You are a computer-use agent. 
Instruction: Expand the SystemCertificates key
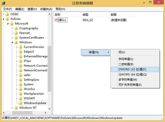click(12, 38)
